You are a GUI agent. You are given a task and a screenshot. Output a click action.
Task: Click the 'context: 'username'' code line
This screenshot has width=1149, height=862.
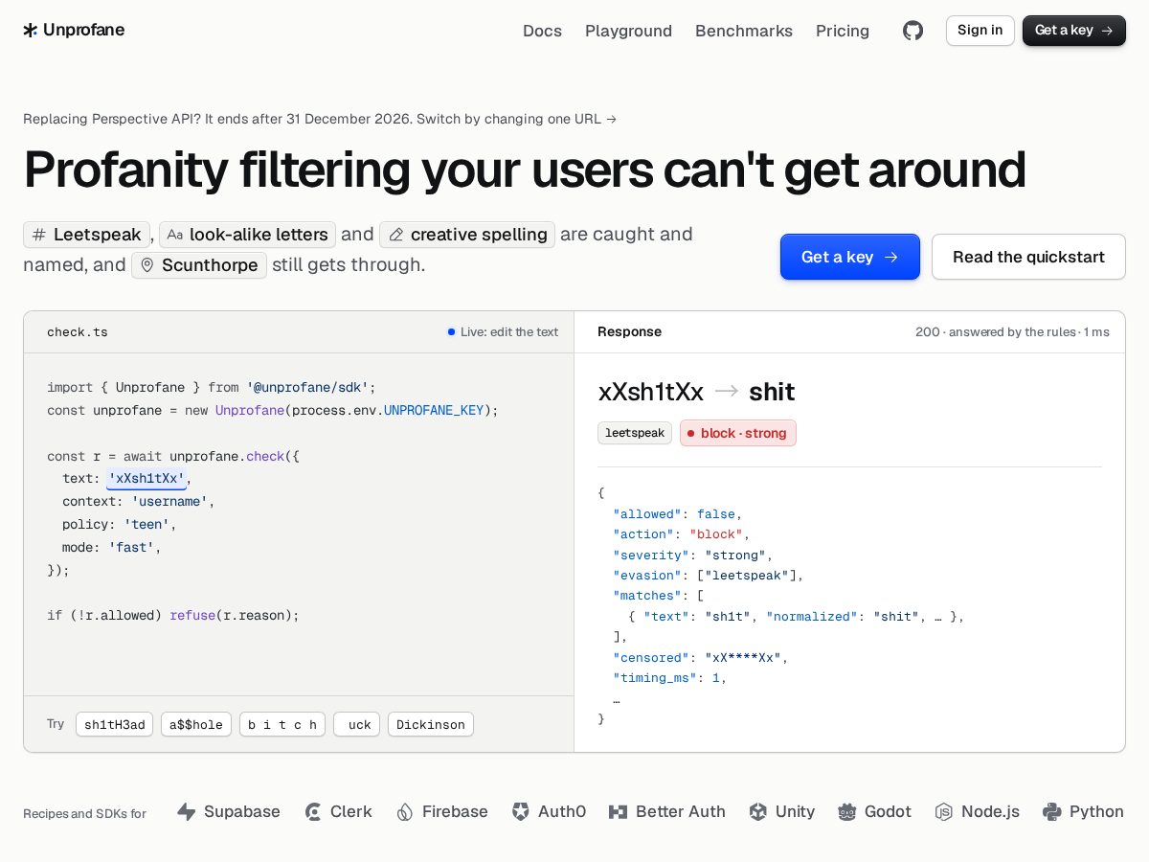pos(139,502)
